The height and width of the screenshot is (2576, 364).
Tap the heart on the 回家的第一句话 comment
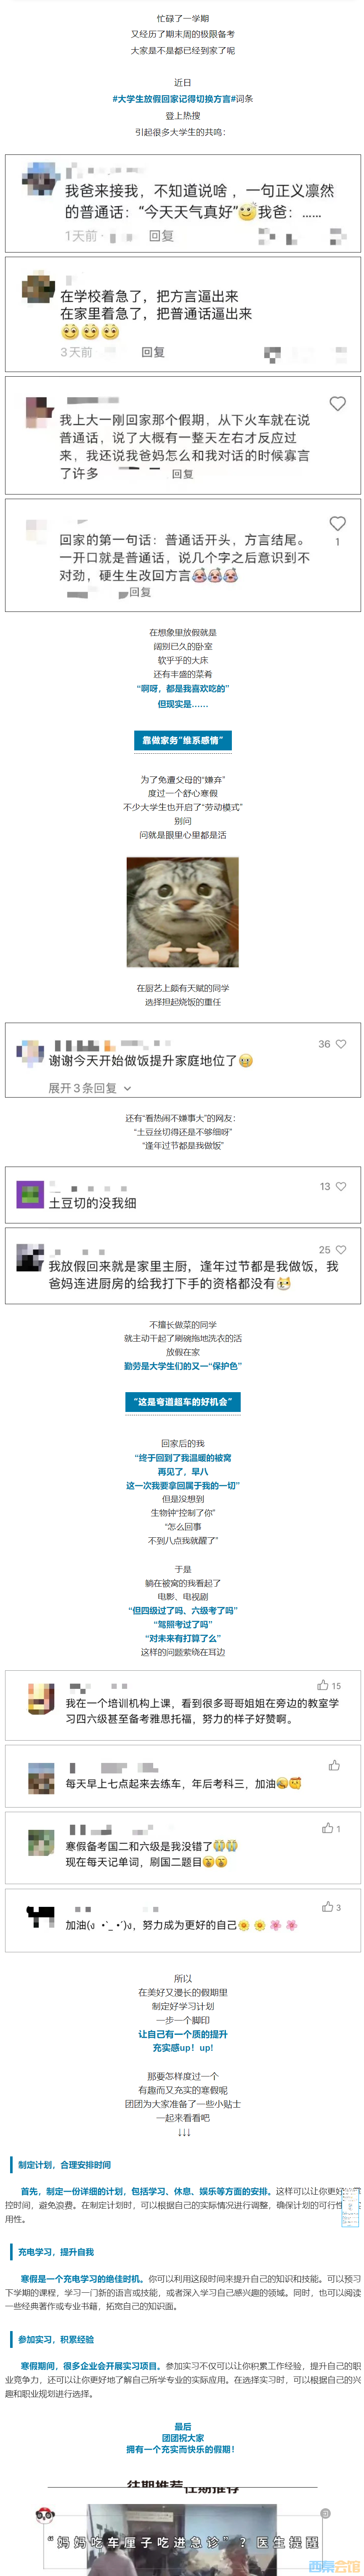338,524
